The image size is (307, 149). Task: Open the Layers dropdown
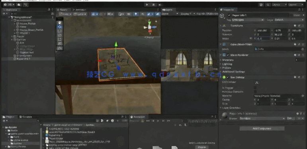click(279, 5)
